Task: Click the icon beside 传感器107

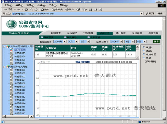Action: point(12,80)
